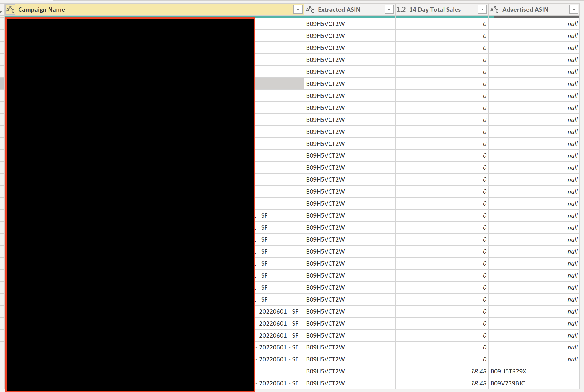Select the B09H5TR29X Advertised ASIN cell
The image size is (584, 392).
[x=534, y=371]
